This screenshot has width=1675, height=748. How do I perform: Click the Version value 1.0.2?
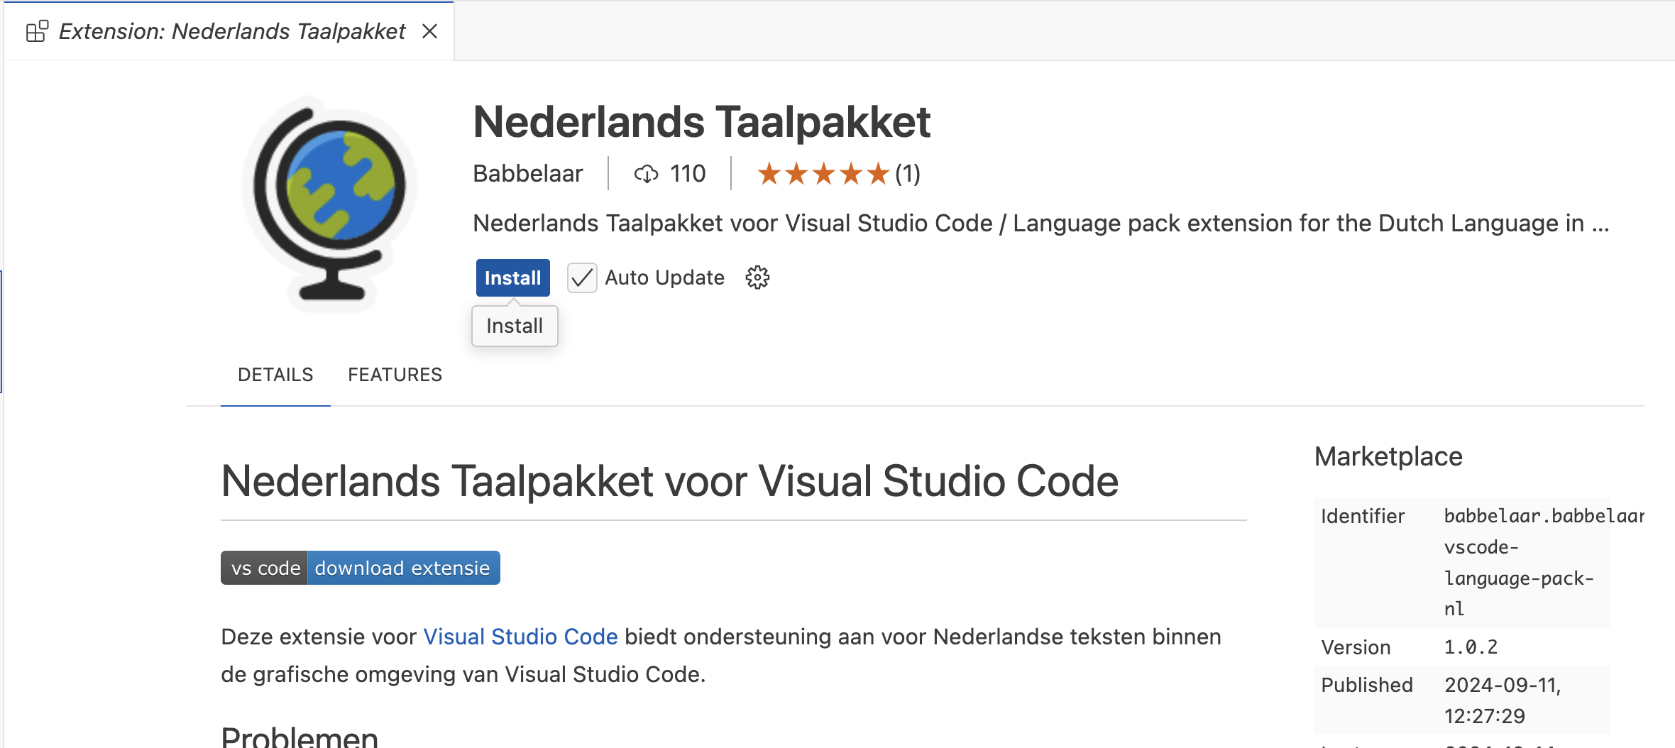coord(1471,647)
